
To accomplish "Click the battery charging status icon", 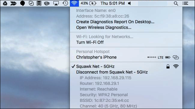I will 93,3.
